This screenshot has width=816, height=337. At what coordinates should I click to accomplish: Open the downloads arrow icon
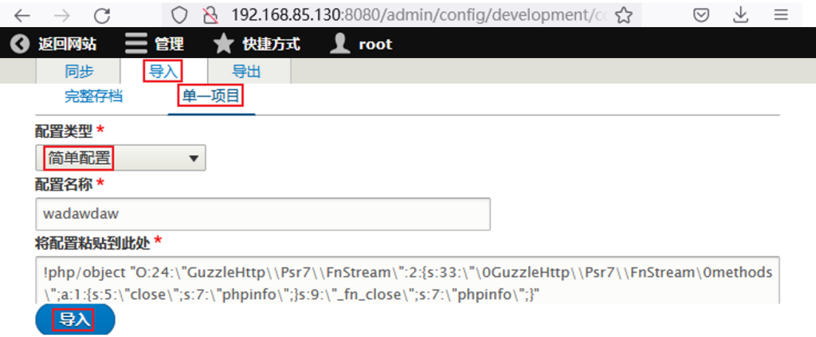click(740, 16)
